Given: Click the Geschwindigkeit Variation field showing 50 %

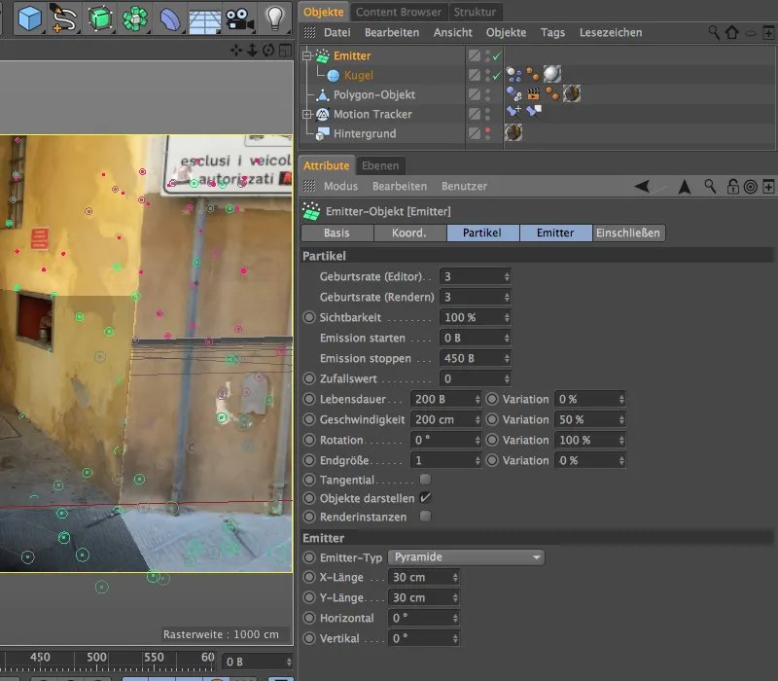Looking at the screenshot, I should [589, 420].
